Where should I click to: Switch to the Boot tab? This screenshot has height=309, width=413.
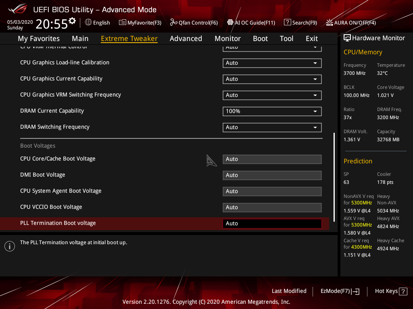pyautogui.click(x=260, y=39)
